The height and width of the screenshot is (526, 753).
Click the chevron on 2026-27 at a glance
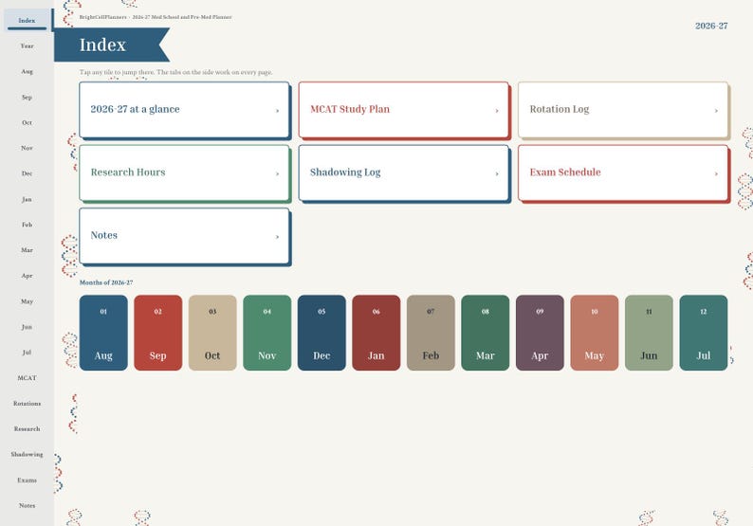coord(277,110)
